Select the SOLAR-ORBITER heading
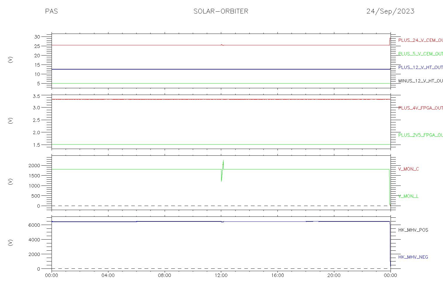The width and height of the screenshot is (443, 298). coord(221,11)
